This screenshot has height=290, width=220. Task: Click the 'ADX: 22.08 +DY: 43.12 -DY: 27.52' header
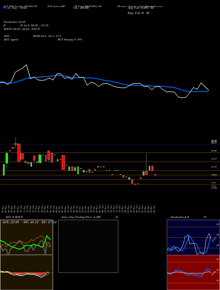coord(29,222)
